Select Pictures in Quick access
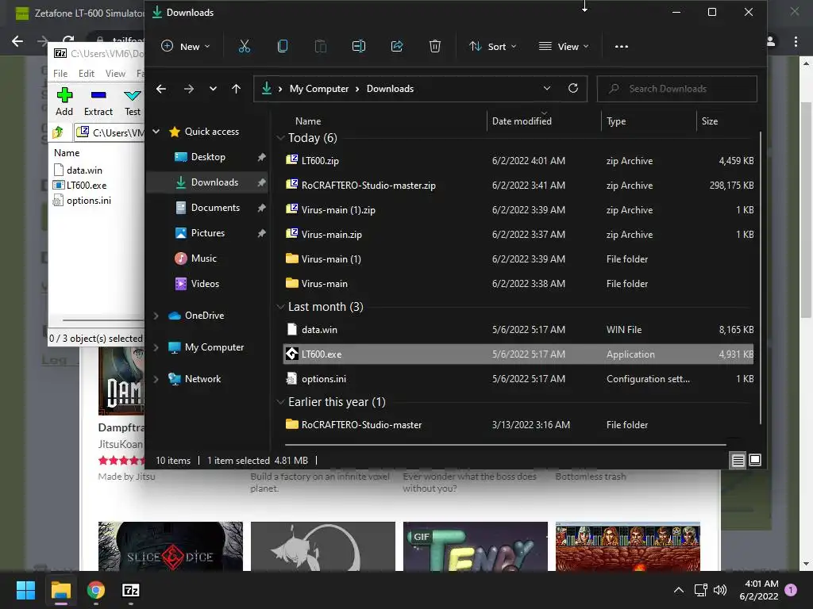Screen dimensions: 813x609 click(208, 233)
